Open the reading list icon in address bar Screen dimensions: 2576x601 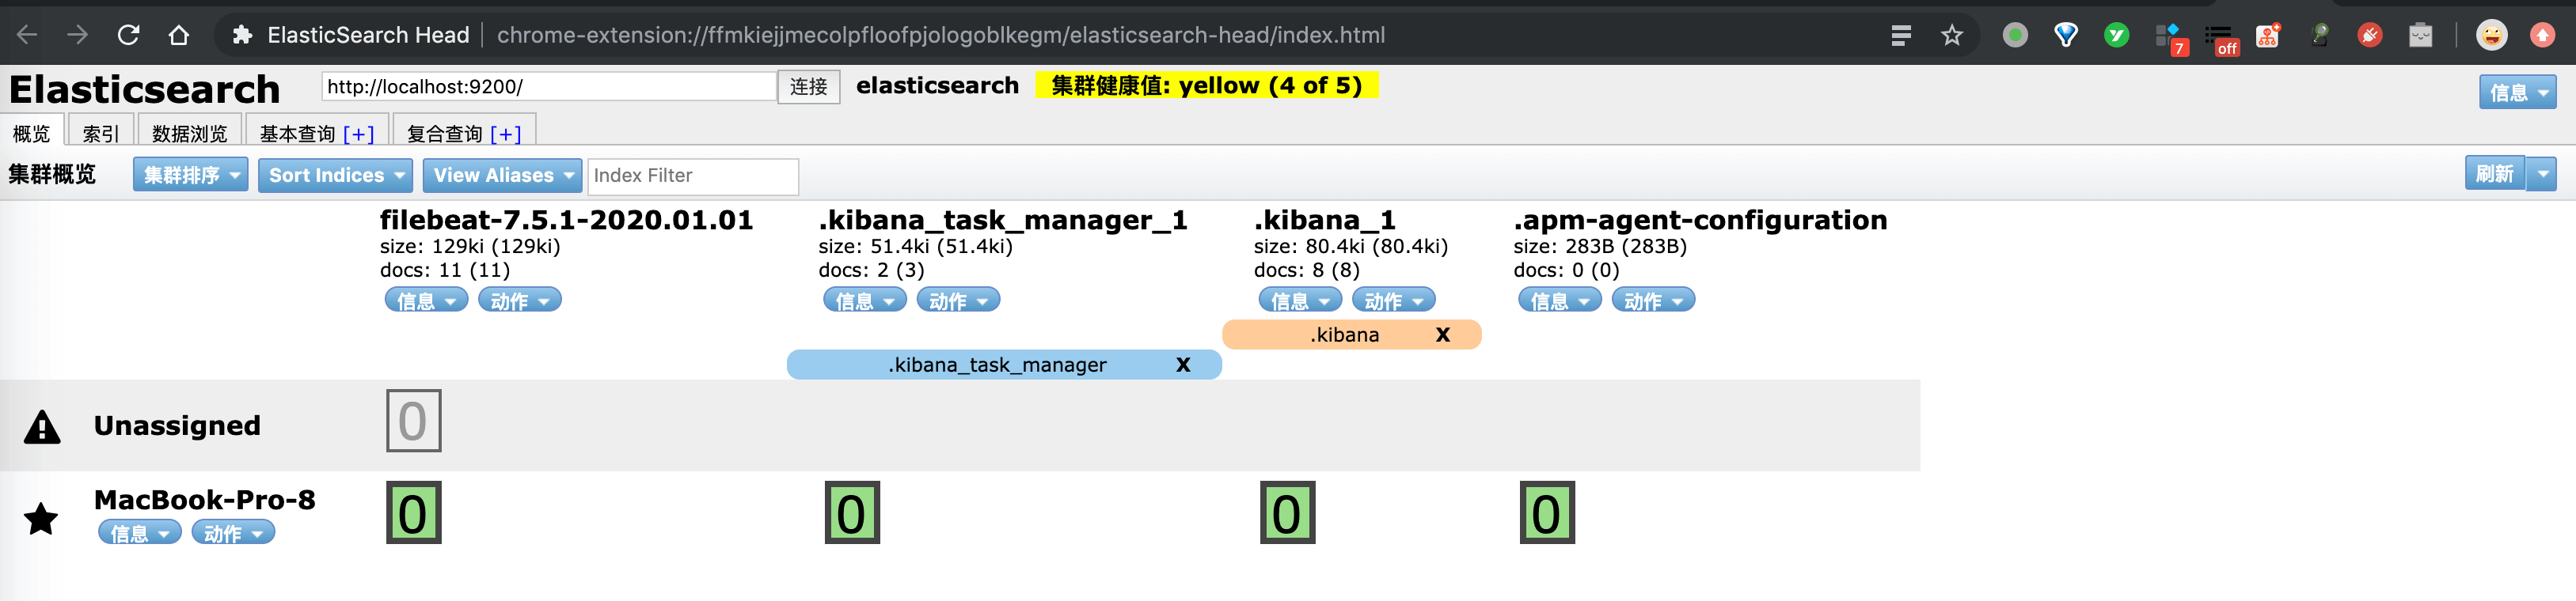(1901, 36)
